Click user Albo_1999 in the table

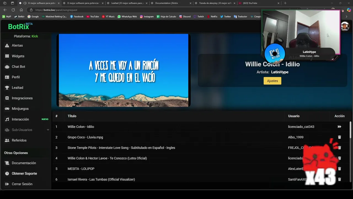[x=296, y=137]
